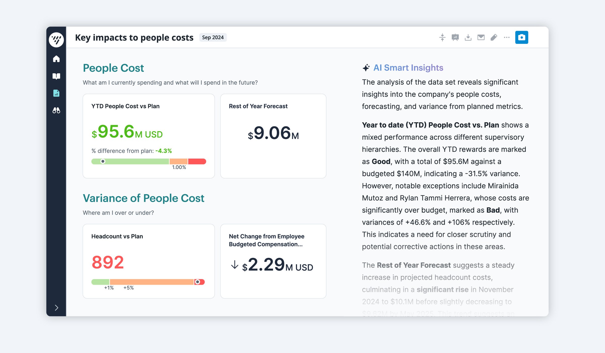Open the guidebook icon in sidebar
This screenshot has height=353, width=605.
[56, 76]
